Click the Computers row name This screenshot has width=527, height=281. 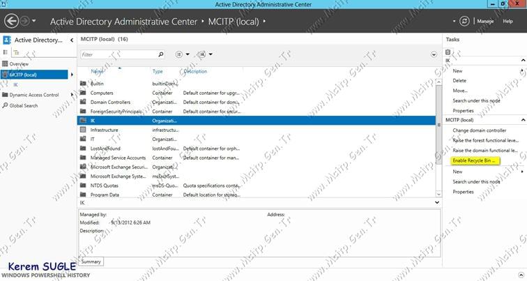102,93
